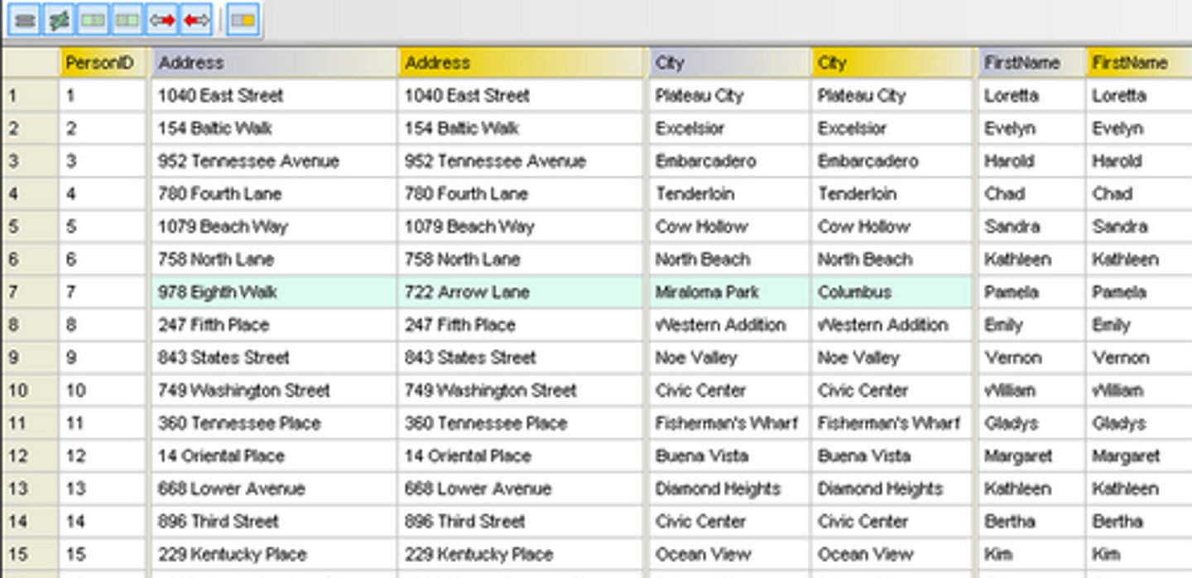Click green grid icon beside right-pointing red arrow
1192x578 pixels.
pyautogui.click(x=127, y=20)
